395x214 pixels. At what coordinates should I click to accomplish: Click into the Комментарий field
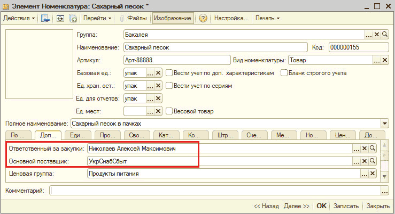coord(215,191)
